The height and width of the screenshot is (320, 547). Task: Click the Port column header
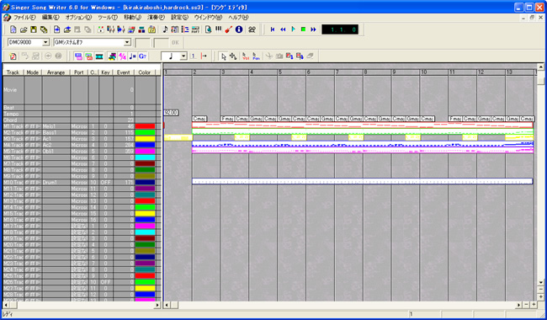(79, 72)
